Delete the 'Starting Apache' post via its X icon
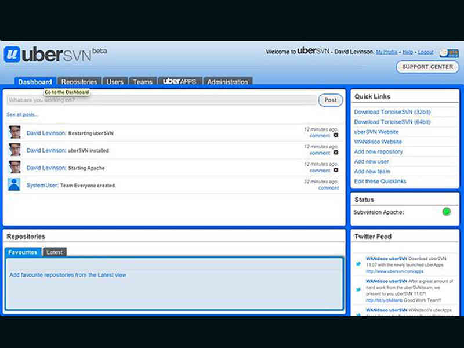Screen dimensions: 464x348 [336, 169]
